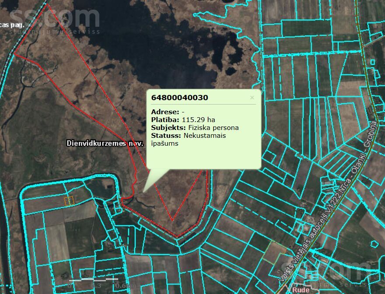Click the small orange-outlined parcel

pos(69,201)
